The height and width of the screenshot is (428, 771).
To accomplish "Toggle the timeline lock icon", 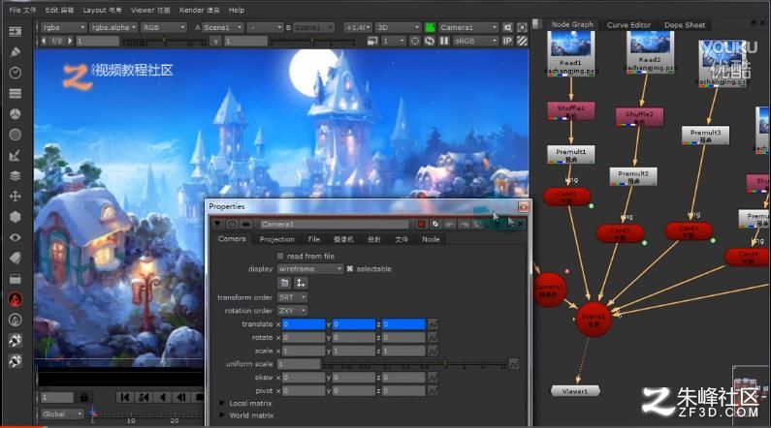I will click(x=84, y=397).
